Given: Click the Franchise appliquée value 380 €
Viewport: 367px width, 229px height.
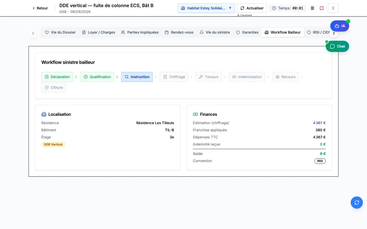Looking at the screenshot, I should (321, 130).
